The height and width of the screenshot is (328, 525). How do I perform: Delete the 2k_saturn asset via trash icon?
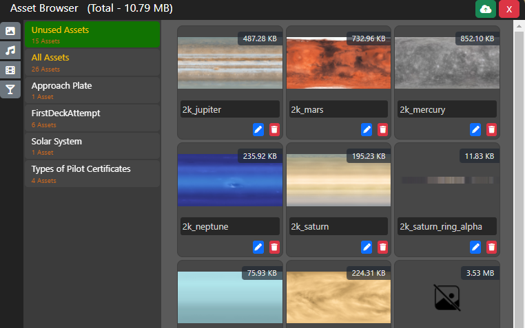383,247
